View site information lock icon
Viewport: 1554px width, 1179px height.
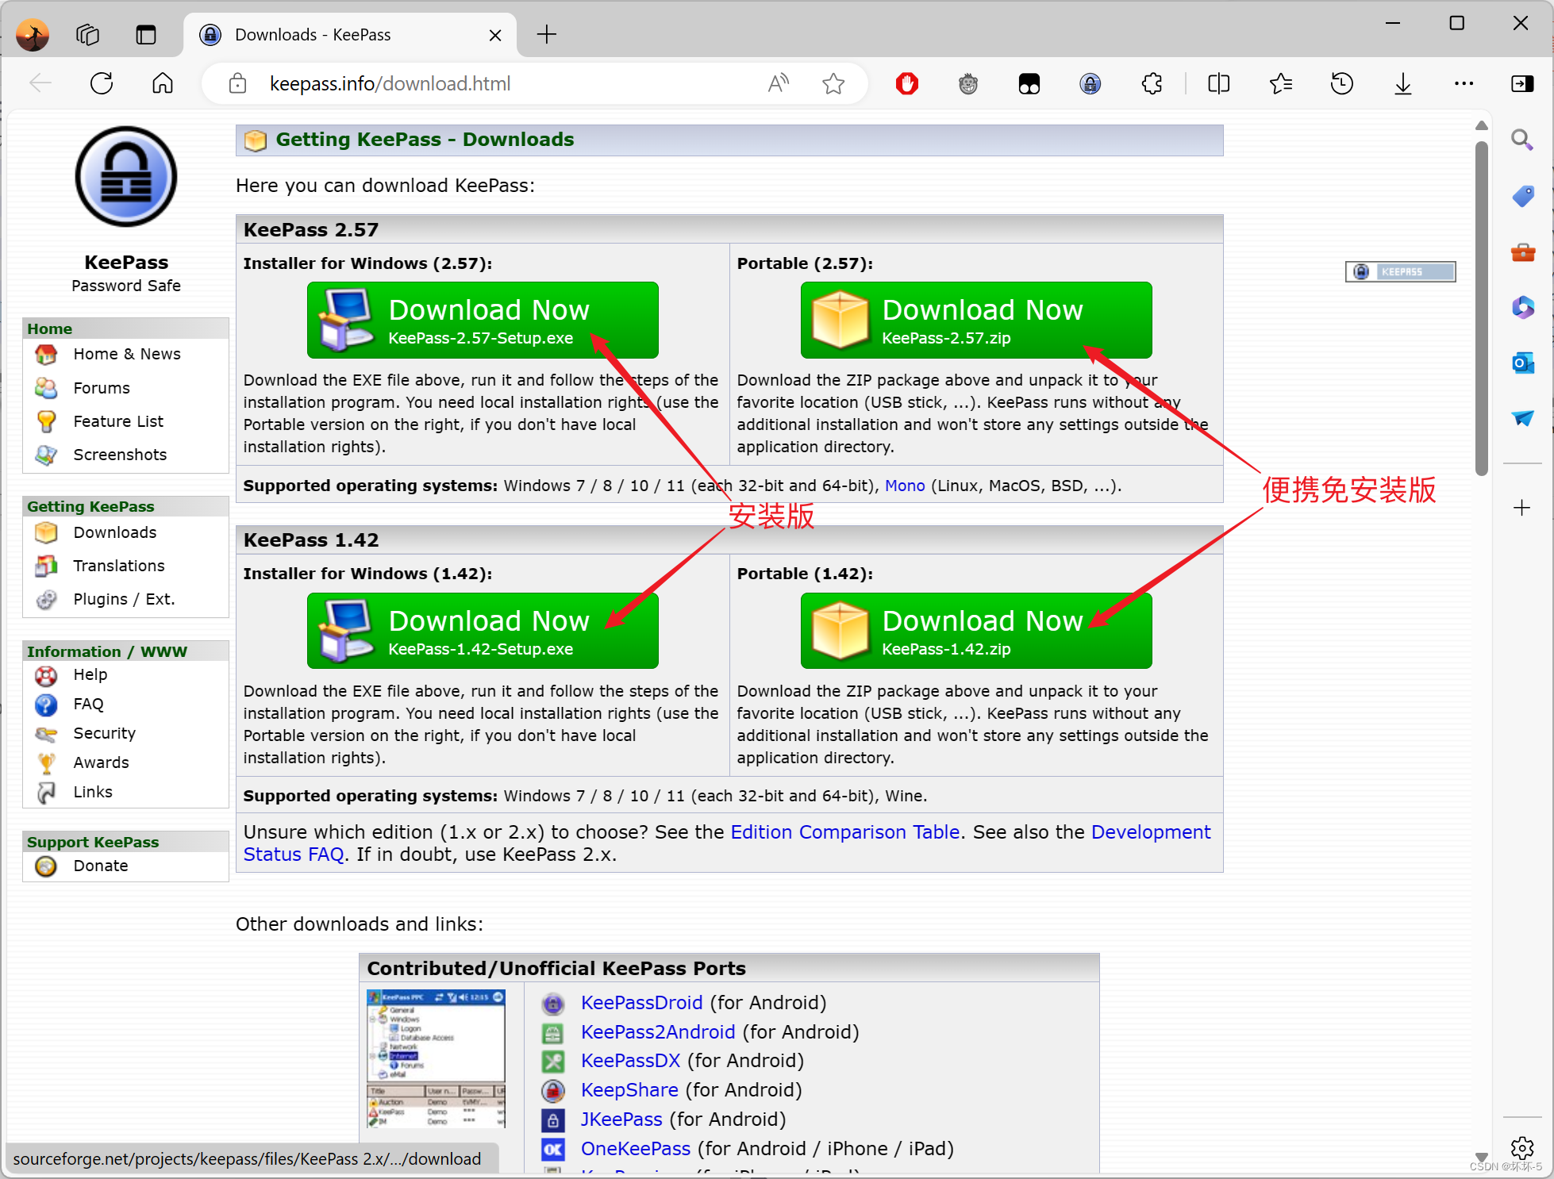pos(237,83)
